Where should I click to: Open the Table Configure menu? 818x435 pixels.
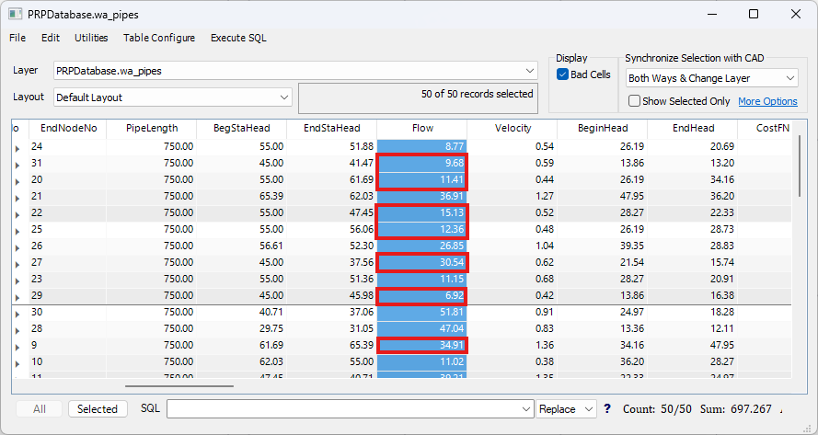(159, 38)
